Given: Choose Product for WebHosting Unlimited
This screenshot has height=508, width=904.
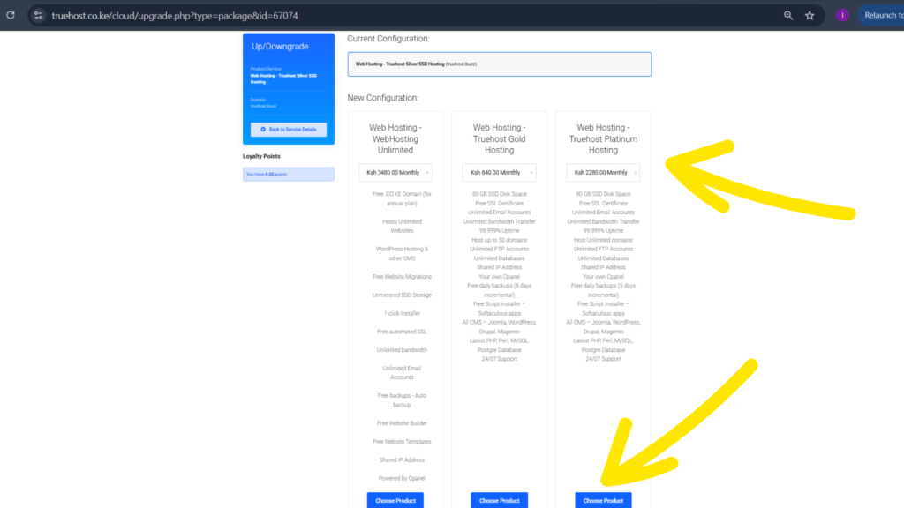Looking at the screenshot, I should tap(395, 501).
